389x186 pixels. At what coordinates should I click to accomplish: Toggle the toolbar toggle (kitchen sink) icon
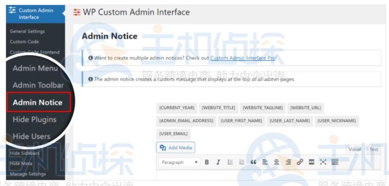pos(335,162)
